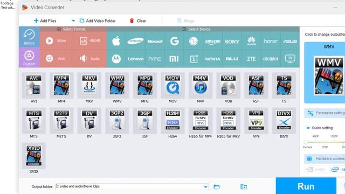Open the Video format category

coord(56,41)
